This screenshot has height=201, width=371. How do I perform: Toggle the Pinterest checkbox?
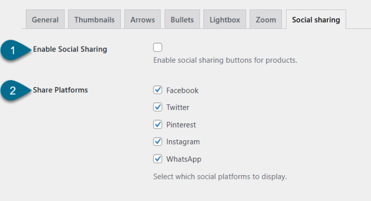[x=158, y=125]
